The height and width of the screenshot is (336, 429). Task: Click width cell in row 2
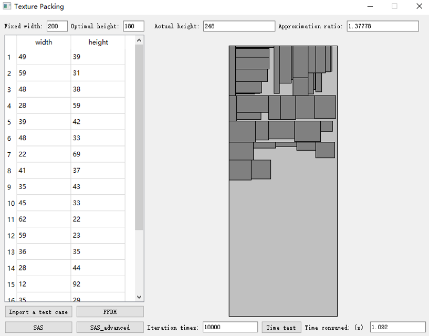click(44, 73)
